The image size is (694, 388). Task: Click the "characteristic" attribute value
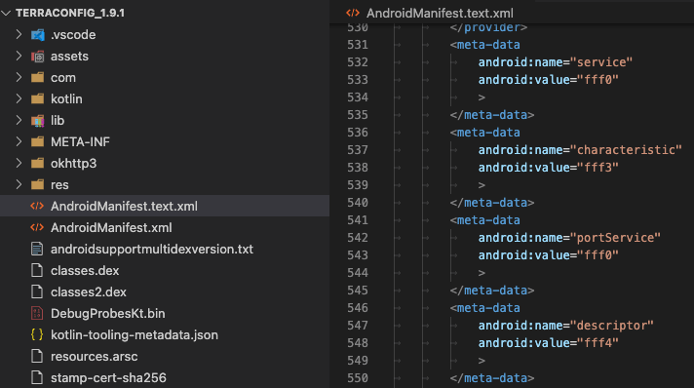626,150
